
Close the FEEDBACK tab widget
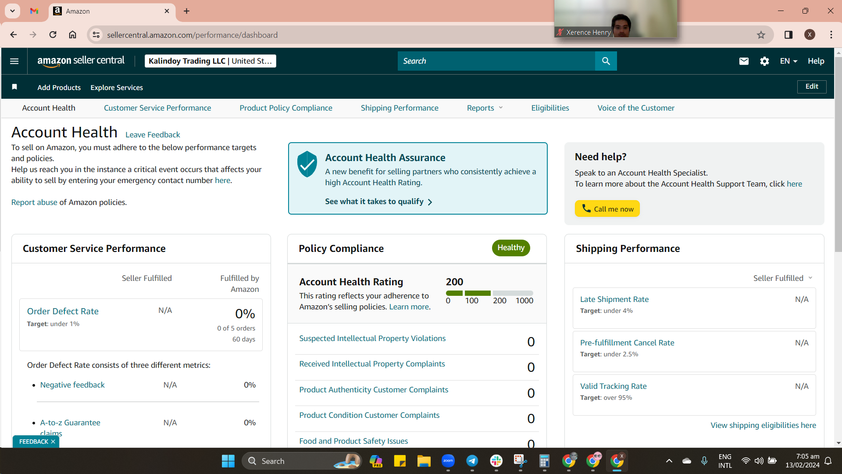pyautogui.click(x=53, y=442)
